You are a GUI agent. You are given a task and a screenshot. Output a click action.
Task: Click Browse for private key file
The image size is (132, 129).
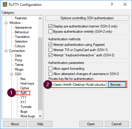pos(117,85)
